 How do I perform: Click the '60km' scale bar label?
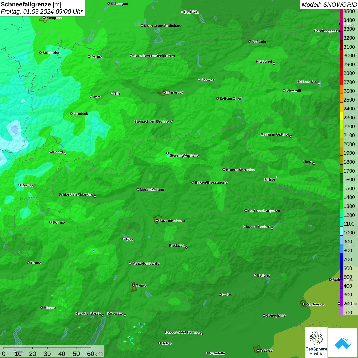95,354
